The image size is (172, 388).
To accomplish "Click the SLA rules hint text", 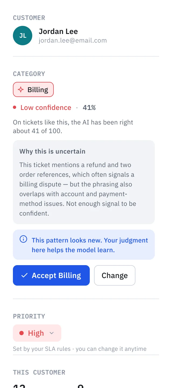I will click(80, 349).
